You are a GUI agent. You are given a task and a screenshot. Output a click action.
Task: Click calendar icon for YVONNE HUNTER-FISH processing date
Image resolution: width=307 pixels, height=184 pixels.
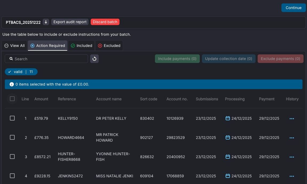pyautogui.click(x=228, y=157)
